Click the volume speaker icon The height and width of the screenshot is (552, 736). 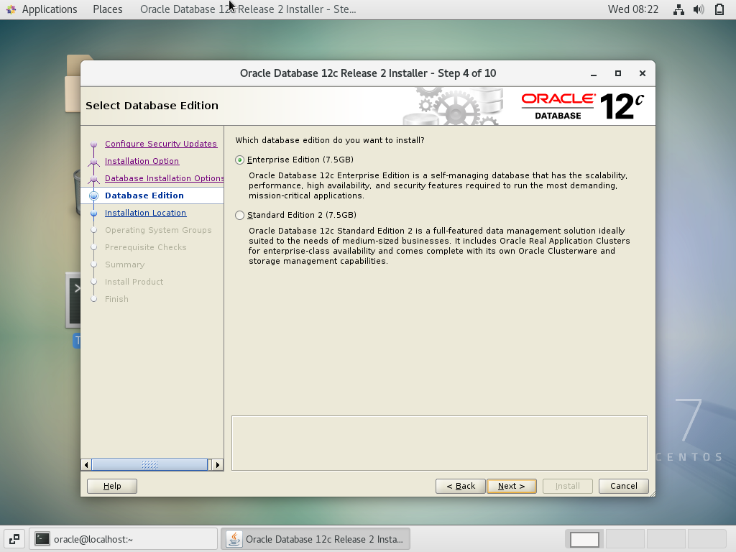pyautogui.click(x=699, y=9)
